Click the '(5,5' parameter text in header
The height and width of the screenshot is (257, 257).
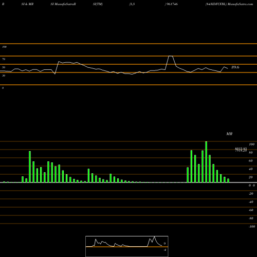(x=132, y=4)
